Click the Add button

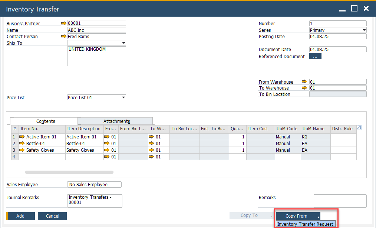click(20, 216)
